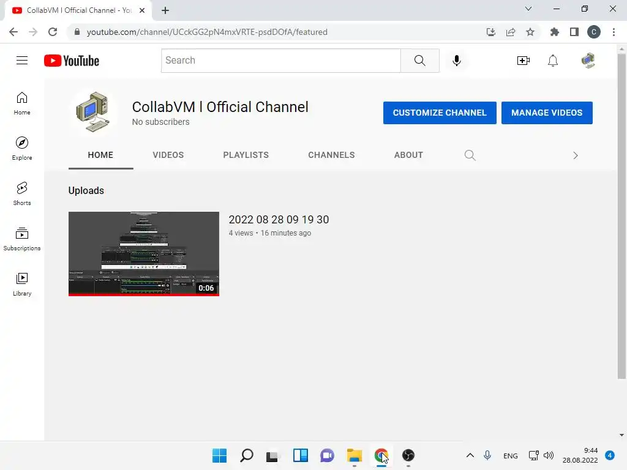
Task: Open the volume tray icon
Action: pos(548,455)
